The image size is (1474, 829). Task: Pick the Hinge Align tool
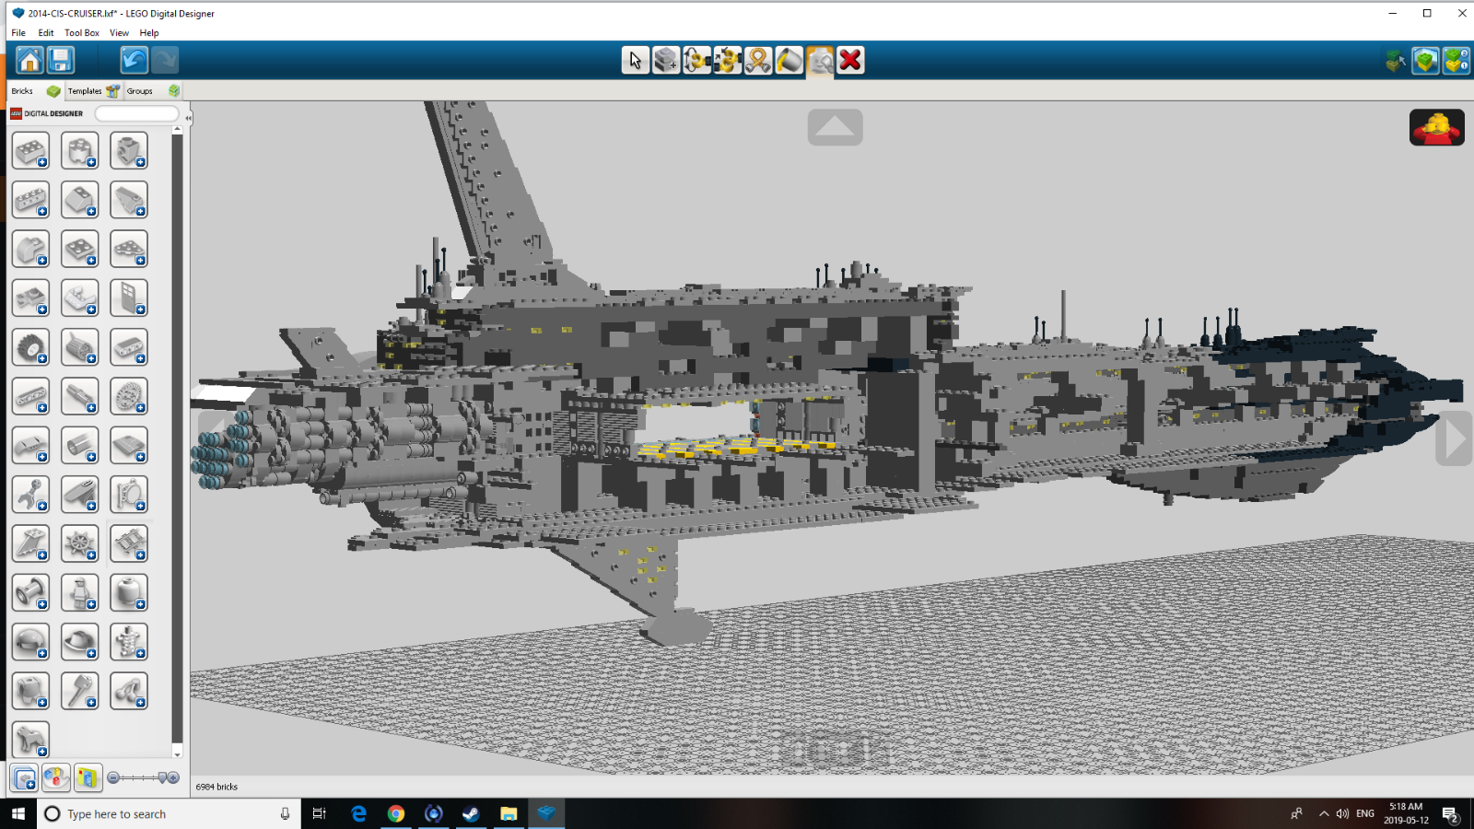(x=728, y=61)
